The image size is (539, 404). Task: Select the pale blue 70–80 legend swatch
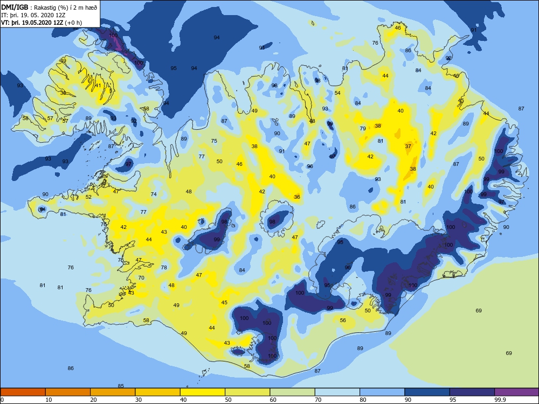pyautogui.click(x=337, y=392)
